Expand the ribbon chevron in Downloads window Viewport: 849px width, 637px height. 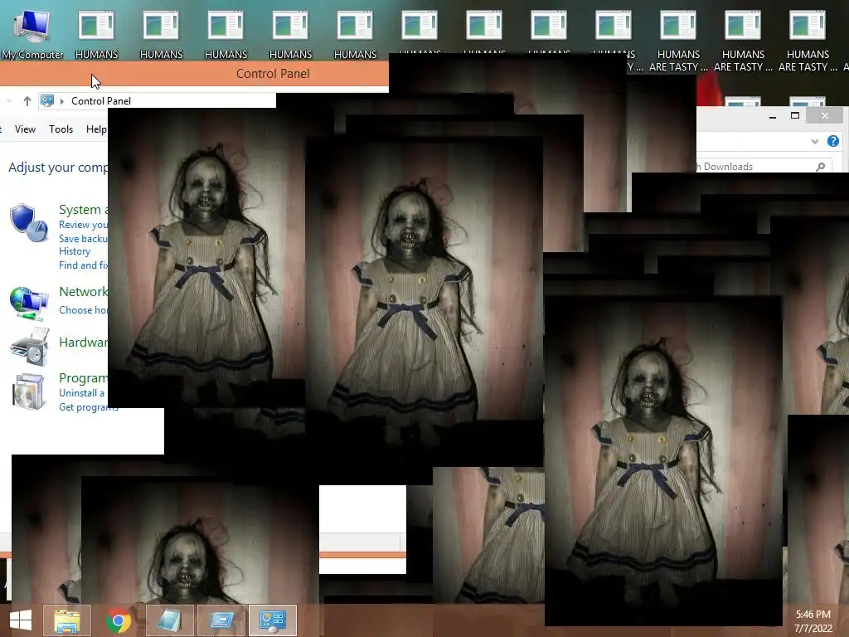pos(814,141)
